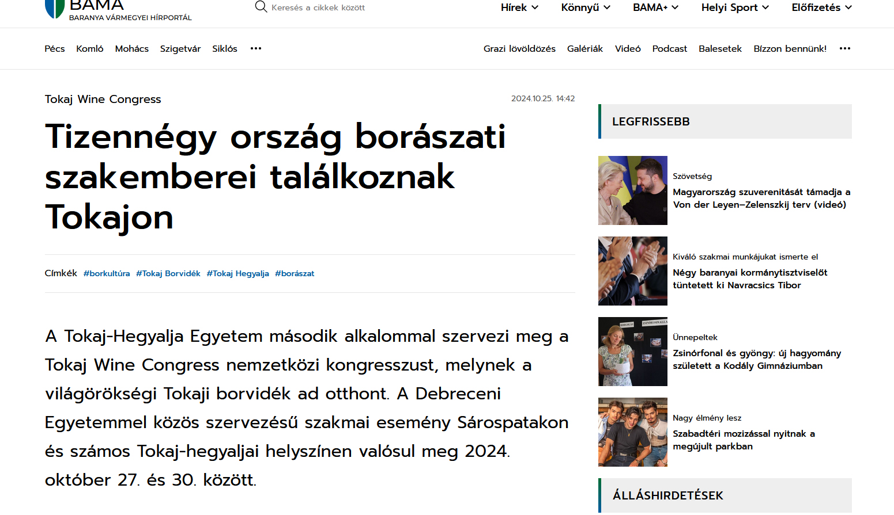Viewport: 894px width, 515px height.
Task: Open the outdoor cinema article thumbnail
Action: coord(633,432)
